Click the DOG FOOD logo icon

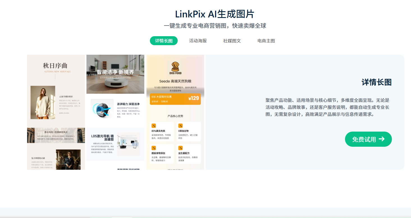pyautogui.click(x=175, y=68)
